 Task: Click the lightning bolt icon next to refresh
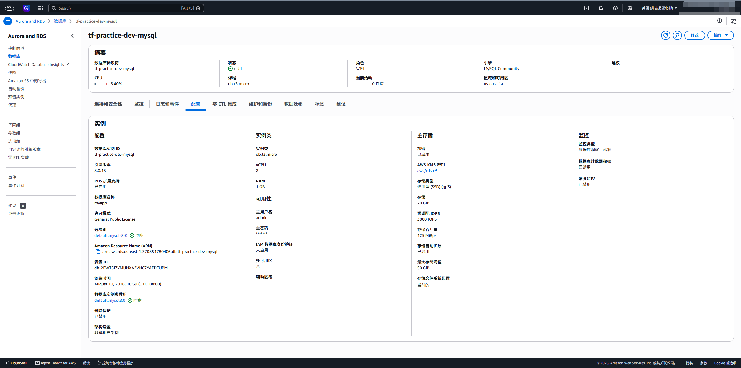pos(677,35)
